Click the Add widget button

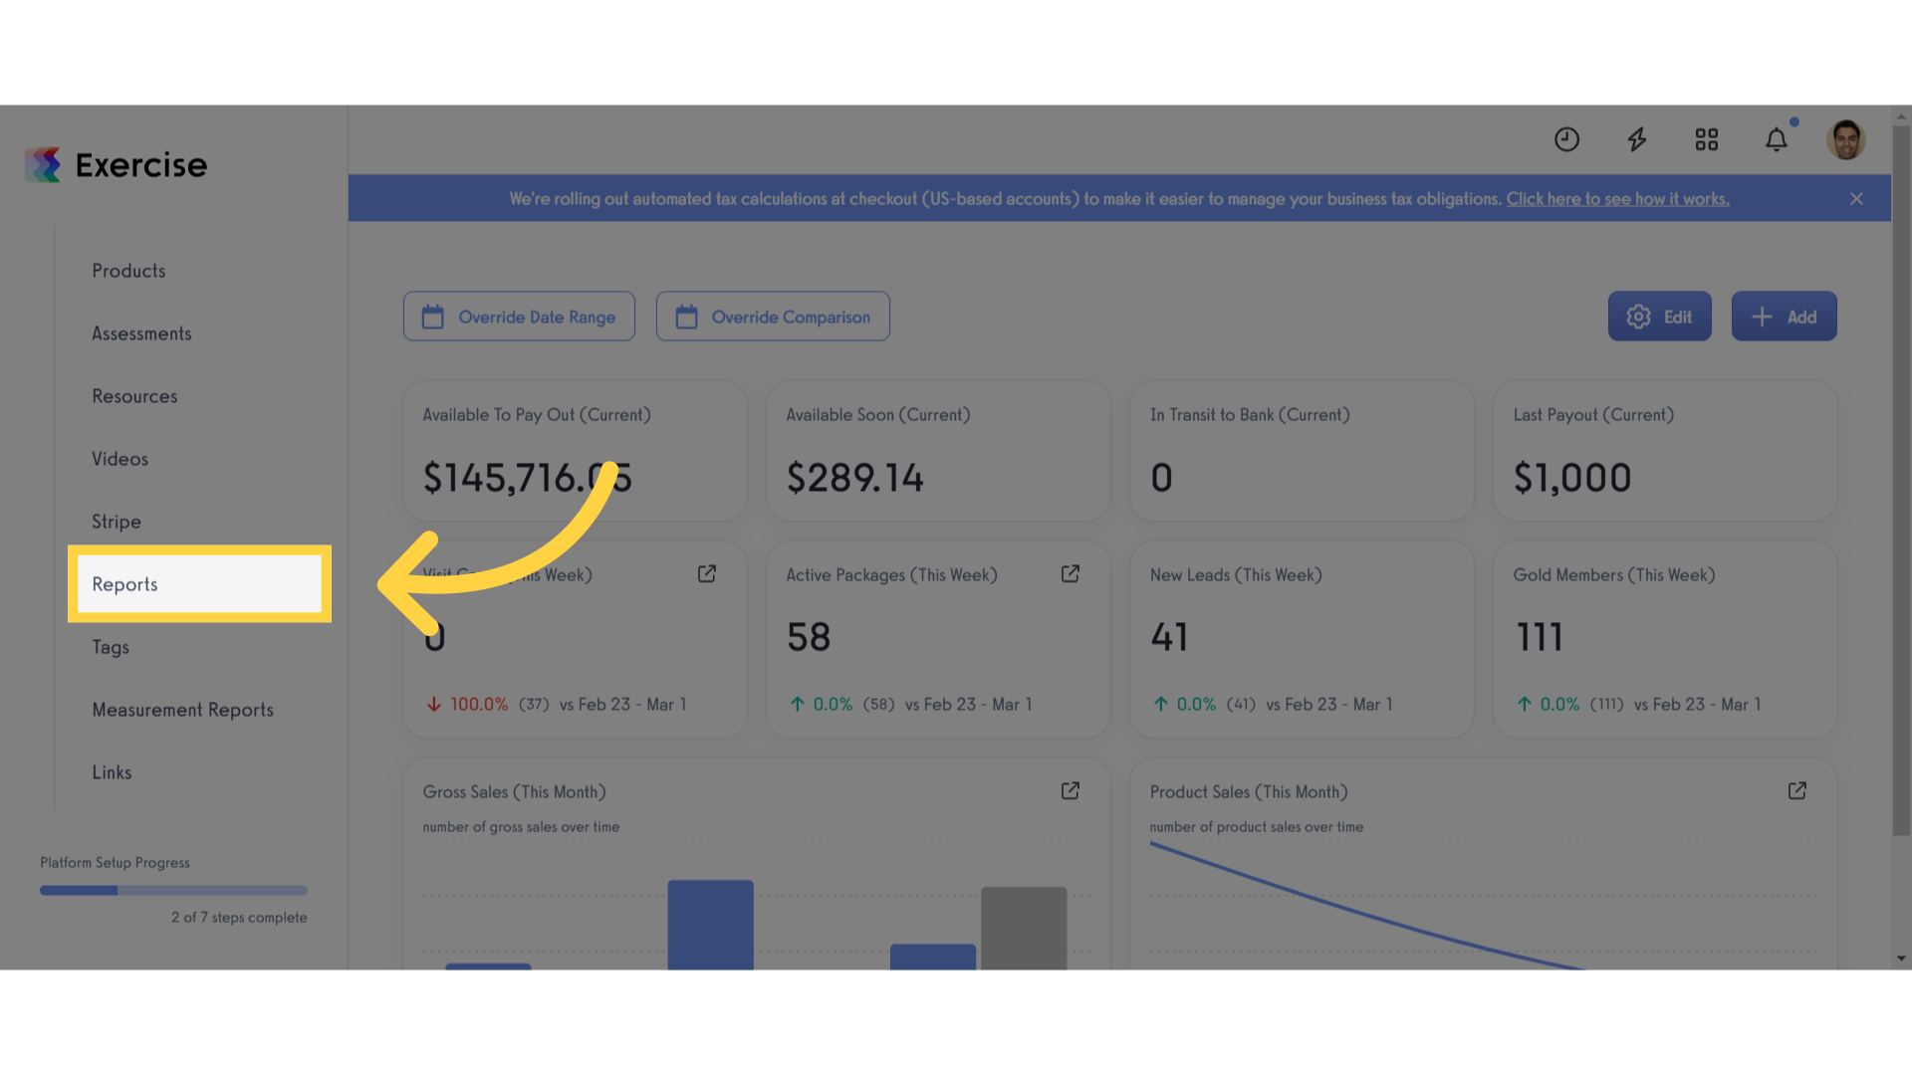tap(1784, 317)
